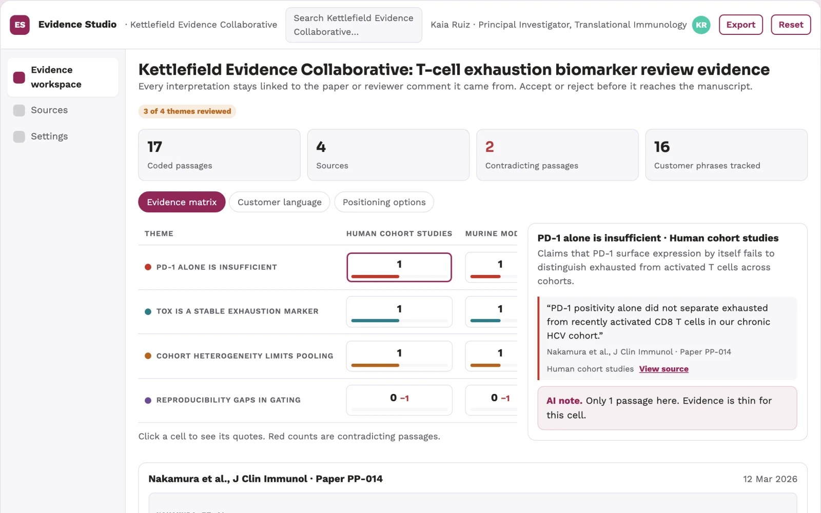Image resolution: width=821 pixels, height=513 pixels.
Task: Click the 3 of 4 themes reviewed badge
Action: [187, 111]
